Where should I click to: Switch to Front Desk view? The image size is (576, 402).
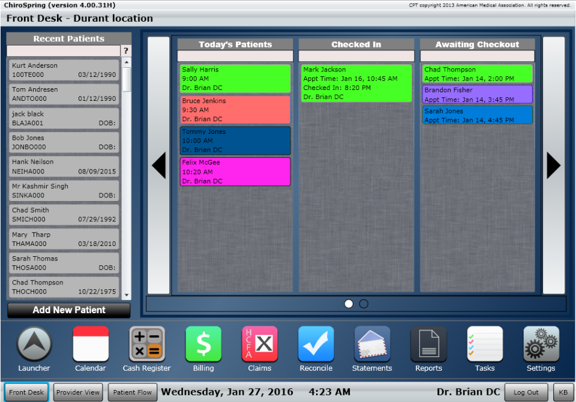[x=26, y=392]
